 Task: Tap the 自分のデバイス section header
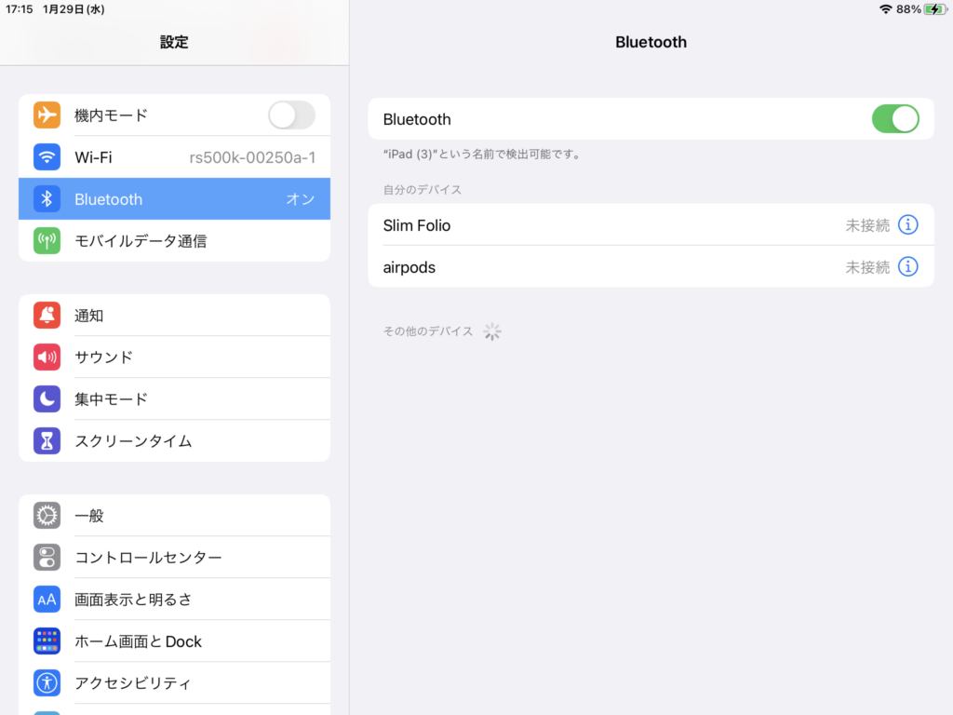click(x=422, y=190)
